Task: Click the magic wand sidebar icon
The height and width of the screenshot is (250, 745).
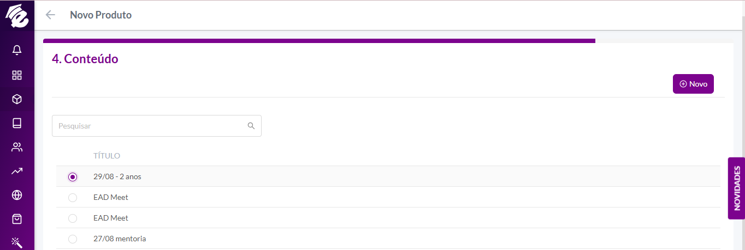Action: point(17,242)
